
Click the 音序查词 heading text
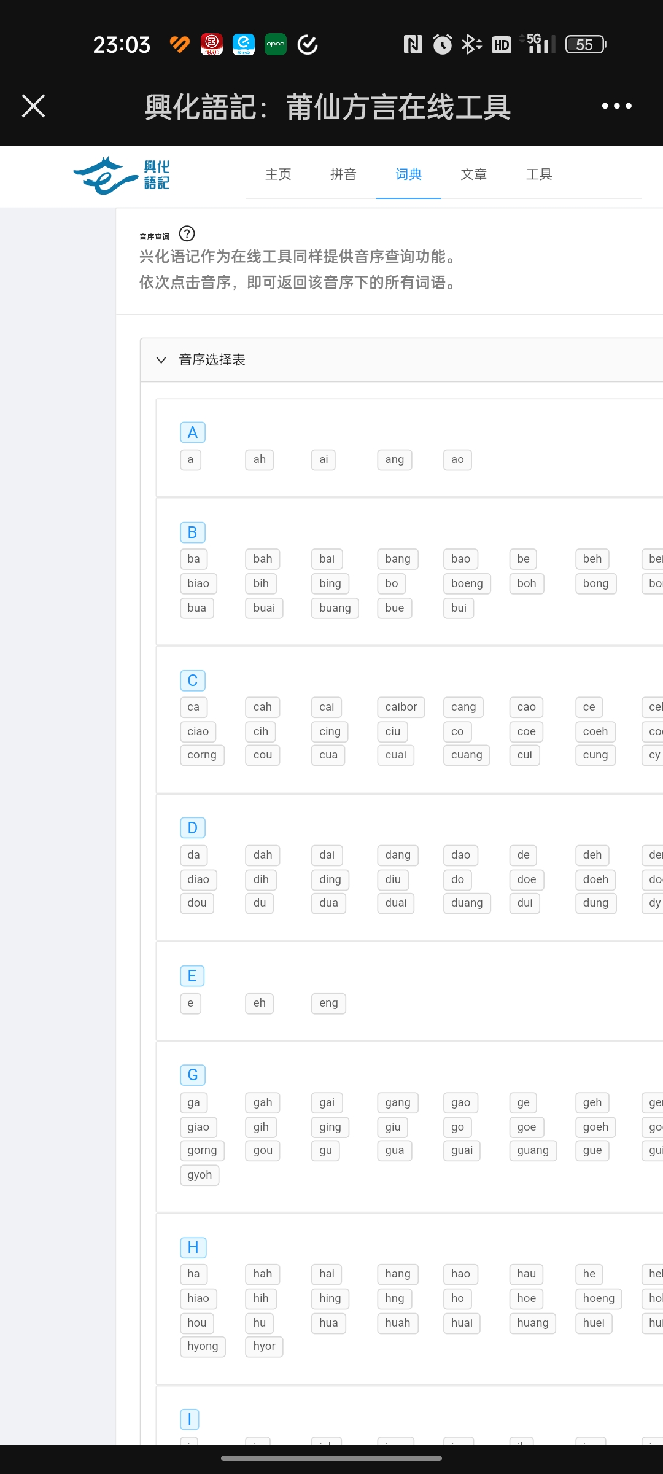pyautogui.click(x=154, y=236)
